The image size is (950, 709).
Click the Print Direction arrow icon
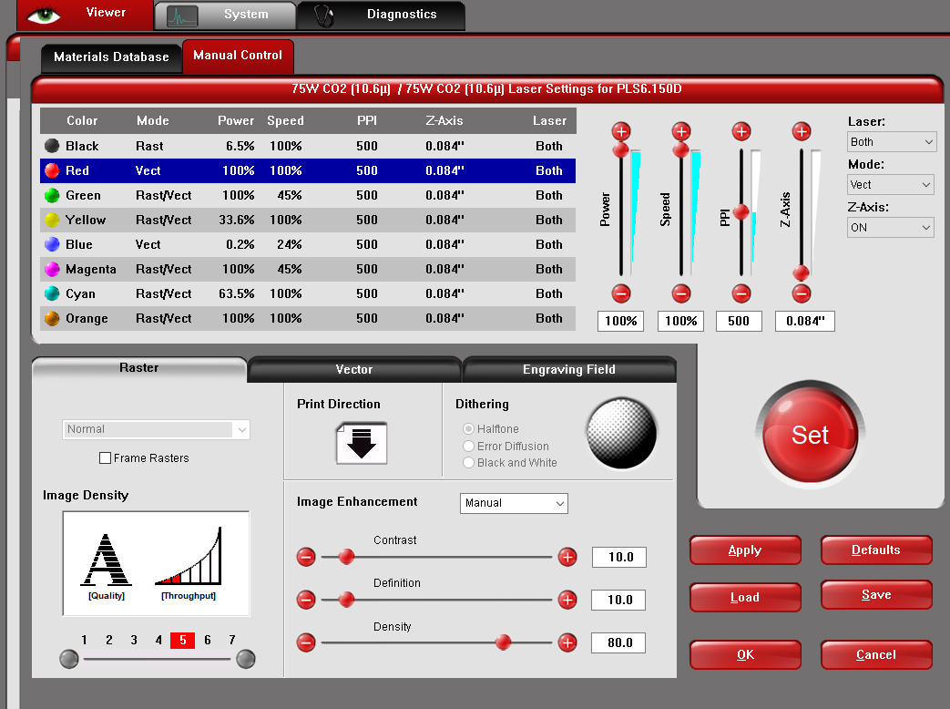(361, 443)
